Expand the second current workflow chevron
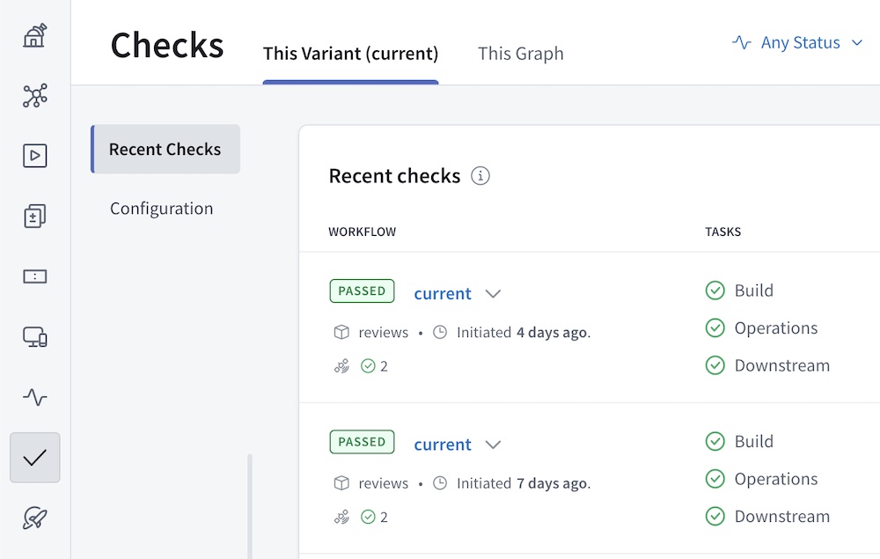This screenshot has width=880, height=559. point(493,445)
